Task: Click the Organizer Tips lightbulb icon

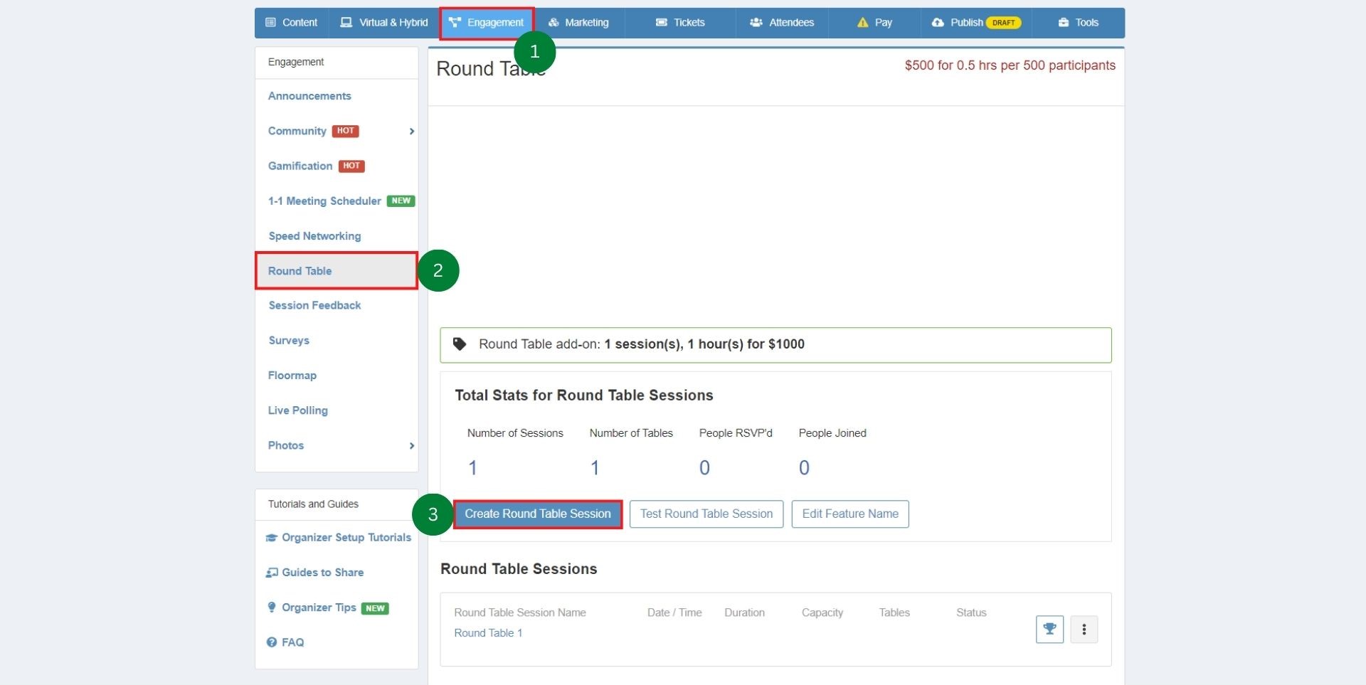Action: tap(272, 607)
